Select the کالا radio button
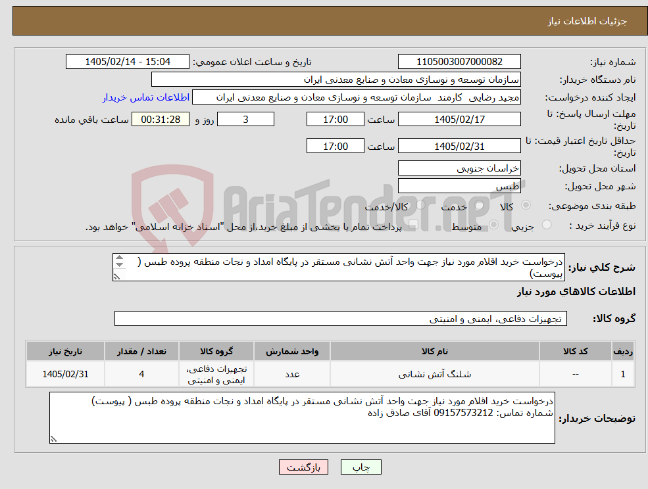The width and height of the screenshot is (648, 489). (x=526, y=205)
